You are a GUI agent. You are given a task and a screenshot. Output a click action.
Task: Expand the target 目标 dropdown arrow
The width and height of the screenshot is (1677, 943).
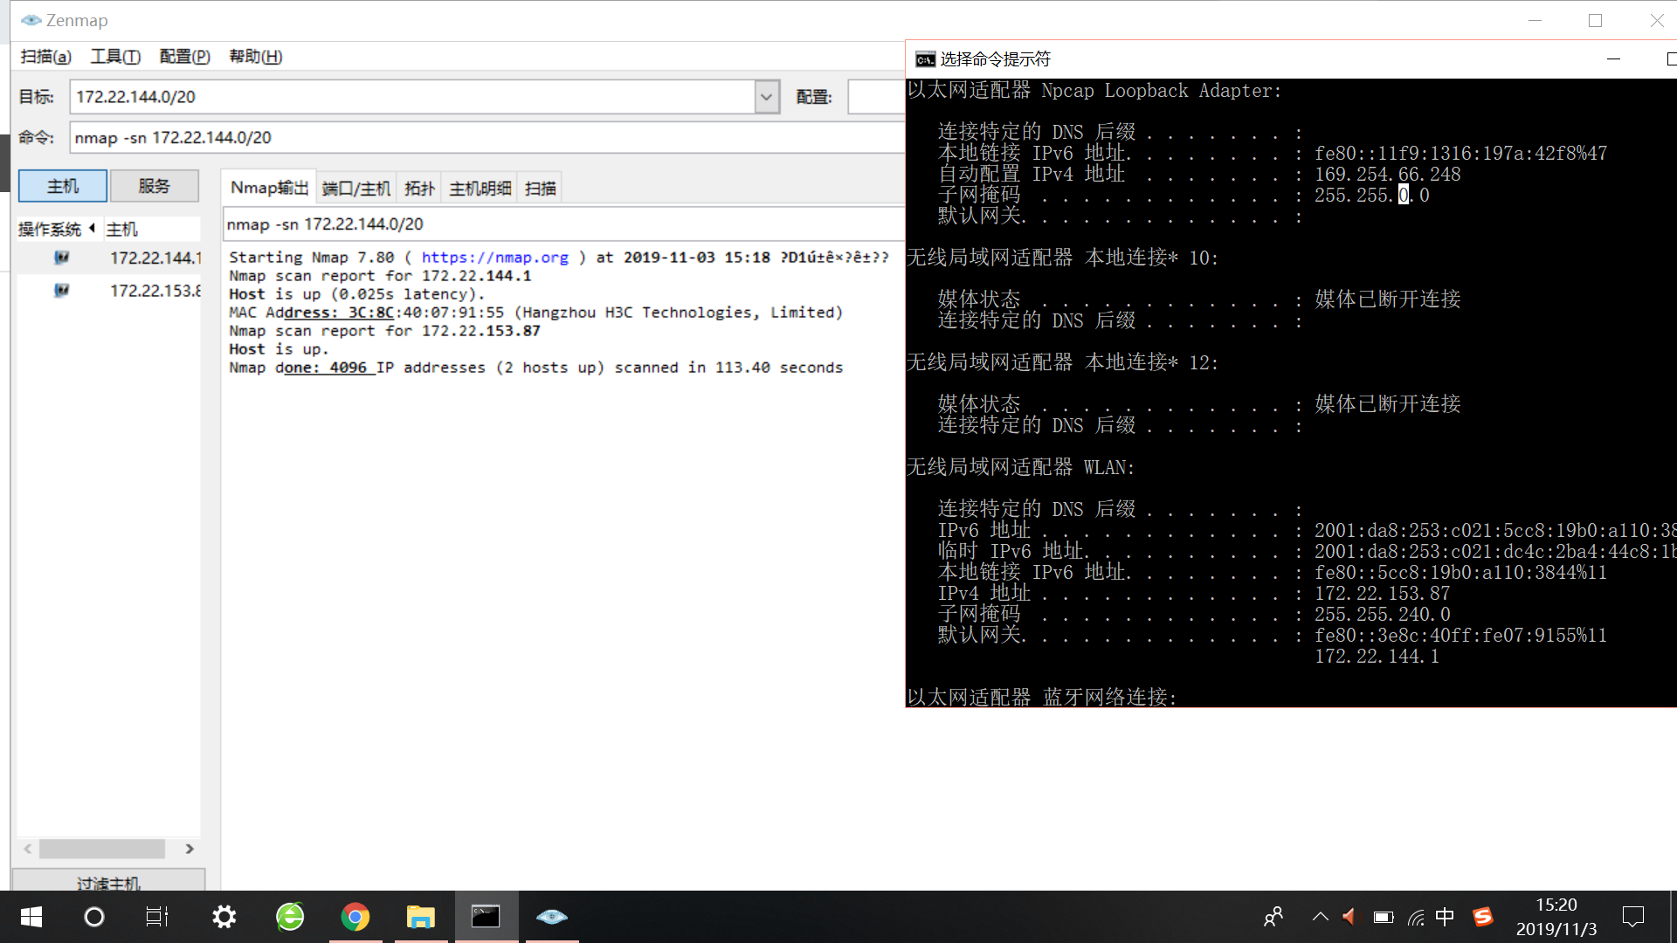click(x=766, y=97)
